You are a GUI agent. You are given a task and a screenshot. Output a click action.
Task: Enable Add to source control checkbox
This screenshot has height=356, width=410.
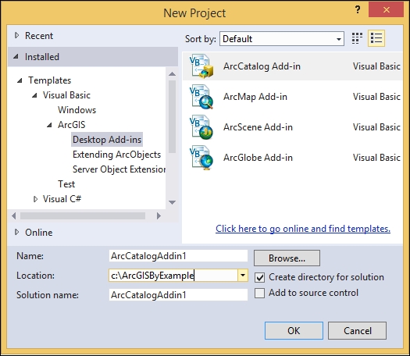tap(259, 293)
